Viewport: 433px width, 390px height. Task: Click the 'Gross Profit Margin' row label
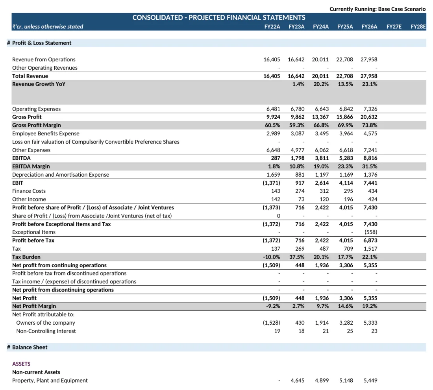pyautogui.click(x=37, y=125)
